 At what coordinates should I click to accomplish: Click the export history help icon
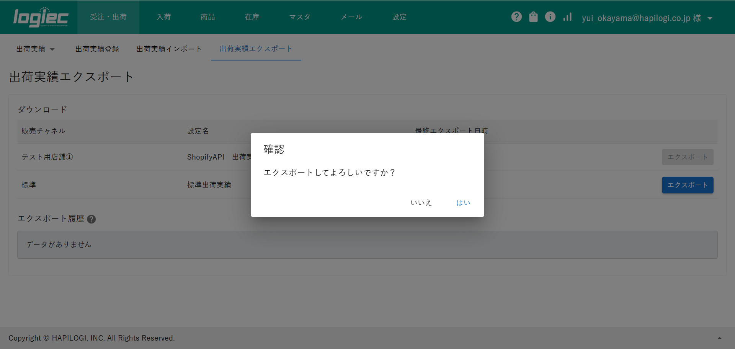coord(91,219)
